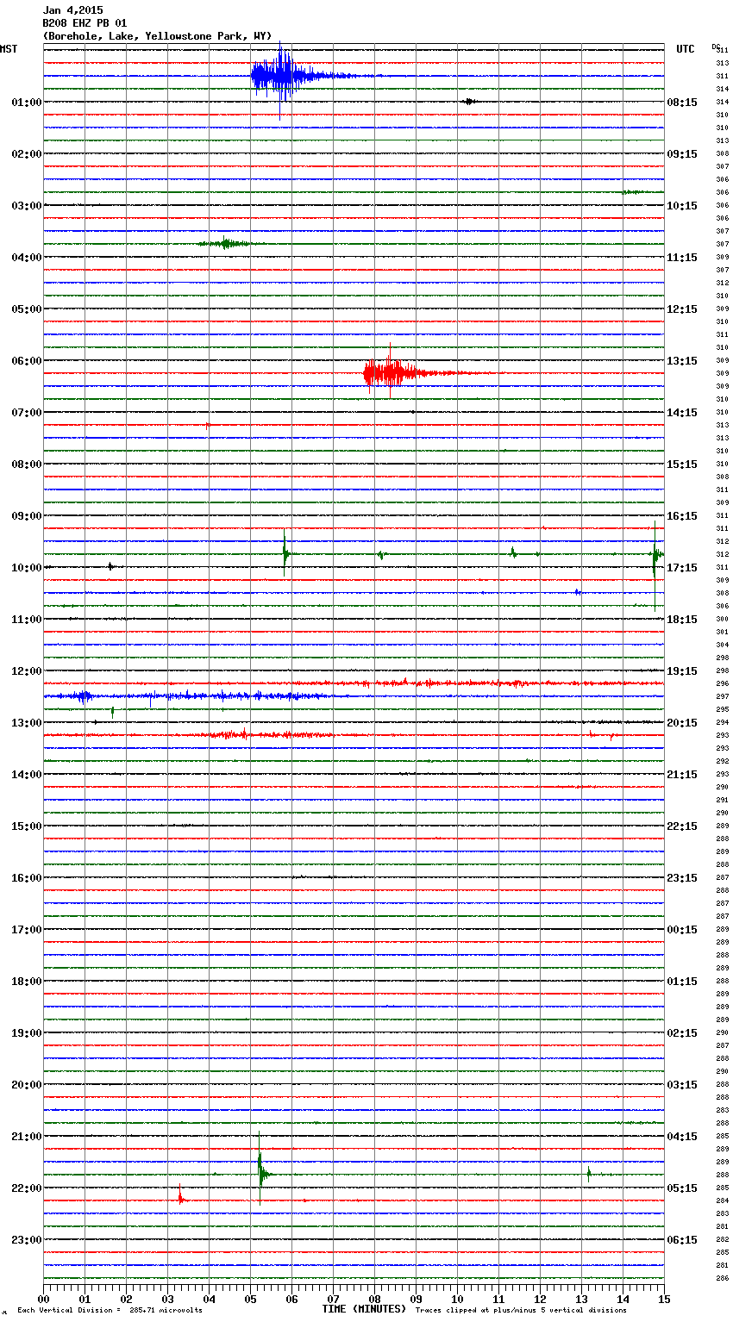Viewport: 733px width, 1322px height.
Task: Click the 'Traces clipped at plus/minus 5 vertical divisions' note
Action: (x=521, y=1311)
